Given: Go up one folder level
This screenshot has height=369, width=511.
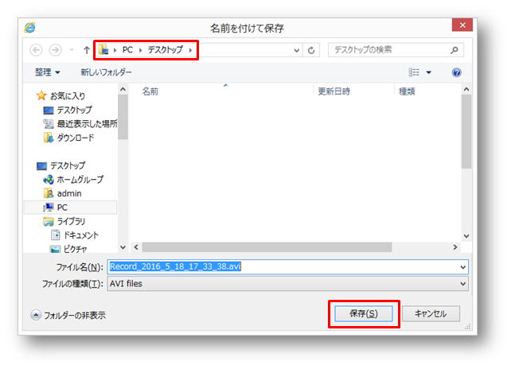Looking at the screenshot, I should tap(87, 50).
